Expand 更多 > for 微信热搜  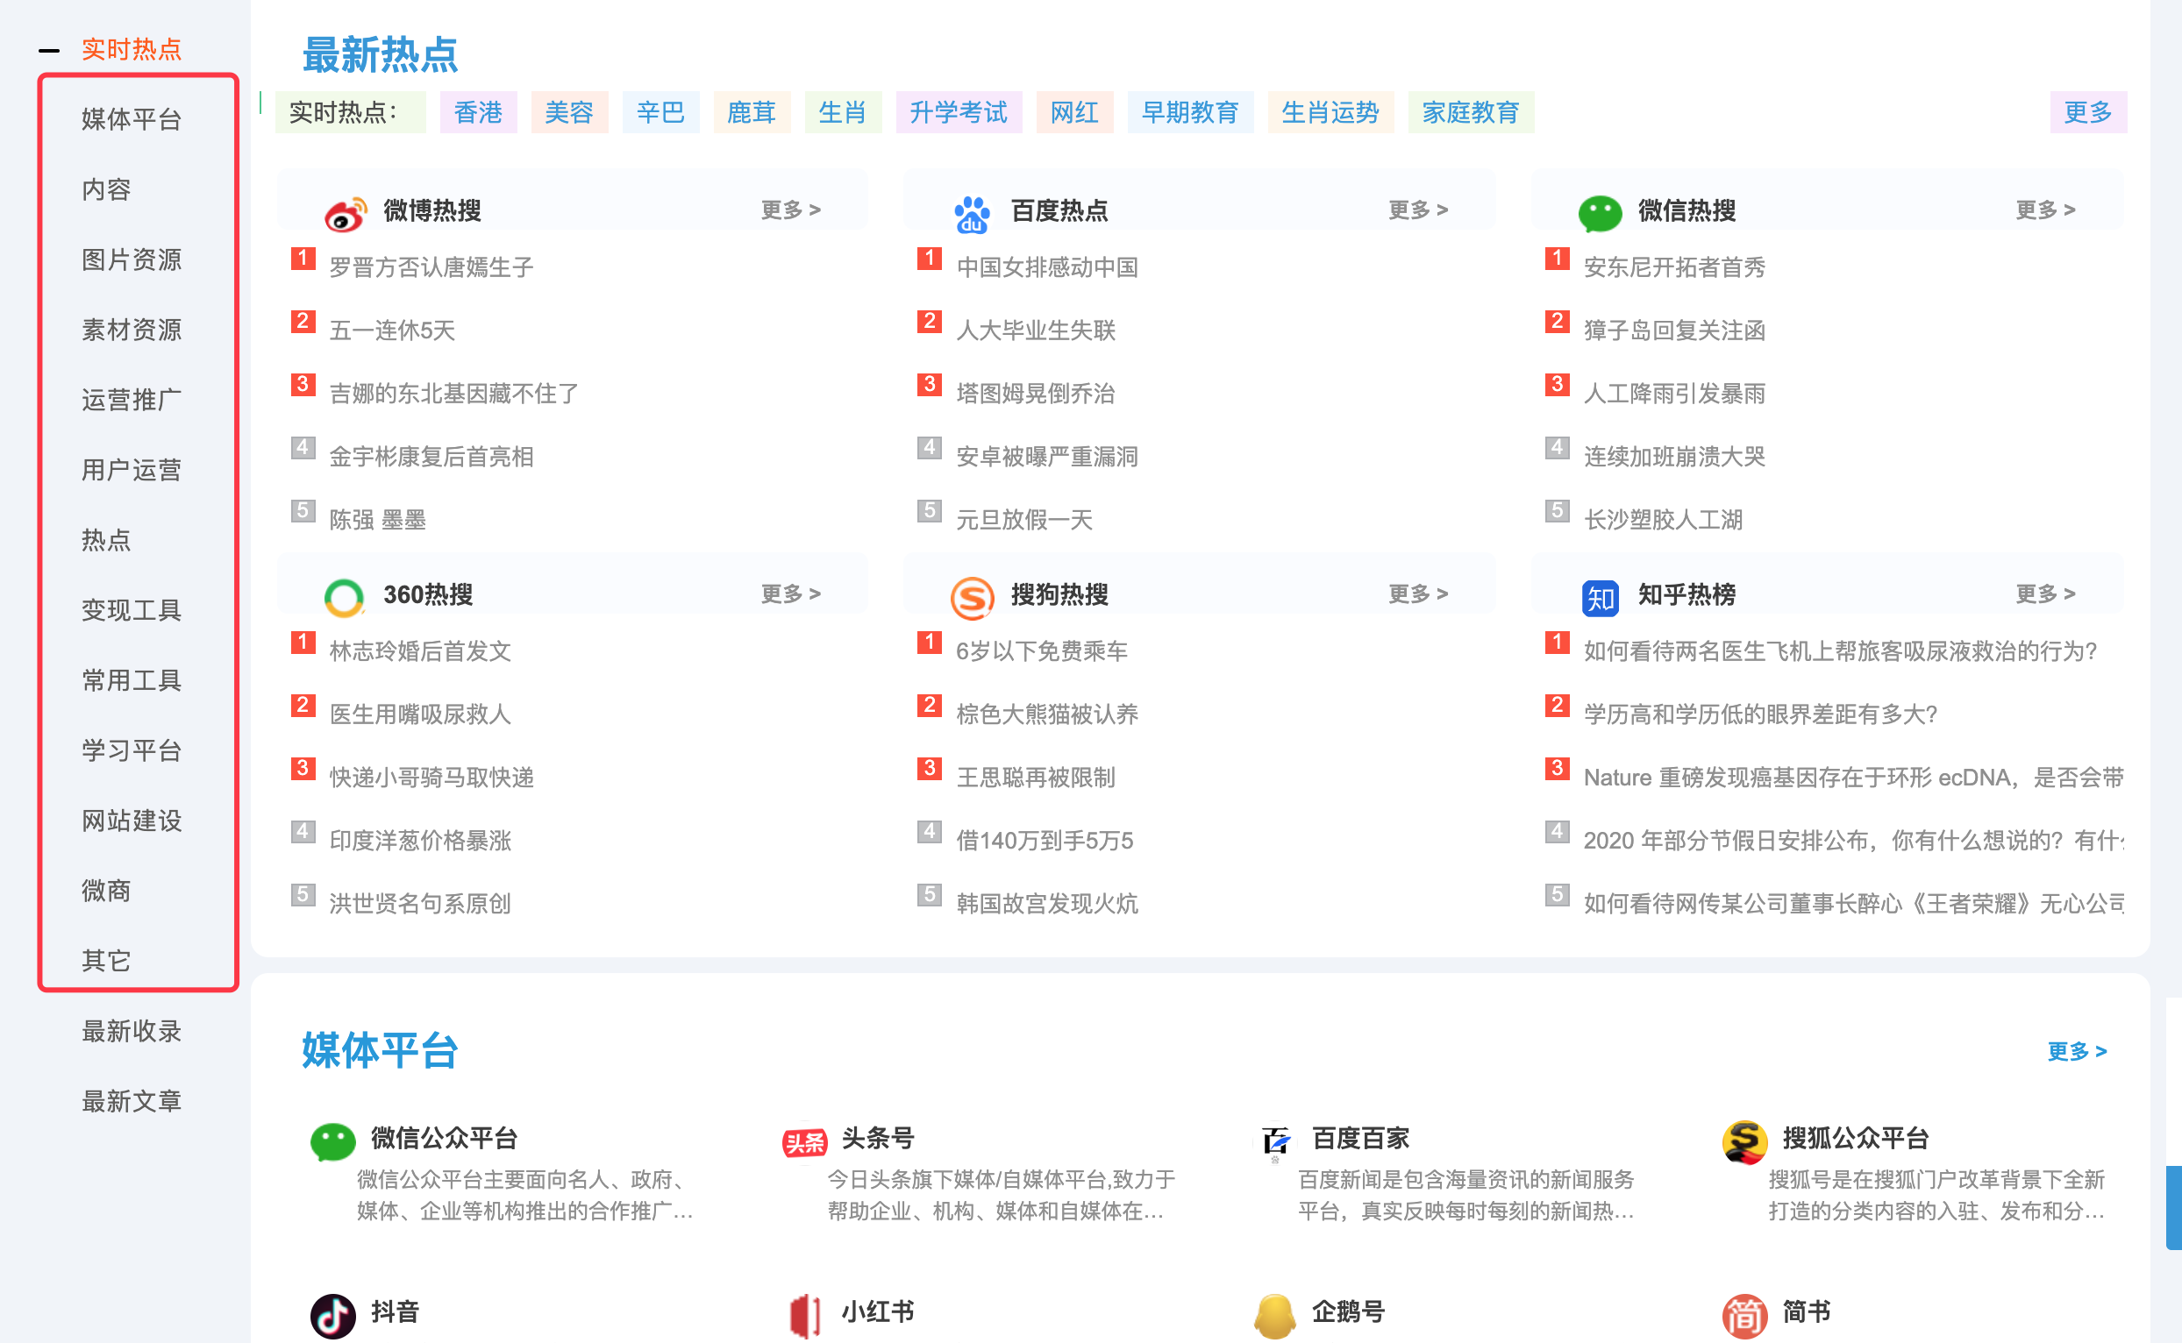2045,210
